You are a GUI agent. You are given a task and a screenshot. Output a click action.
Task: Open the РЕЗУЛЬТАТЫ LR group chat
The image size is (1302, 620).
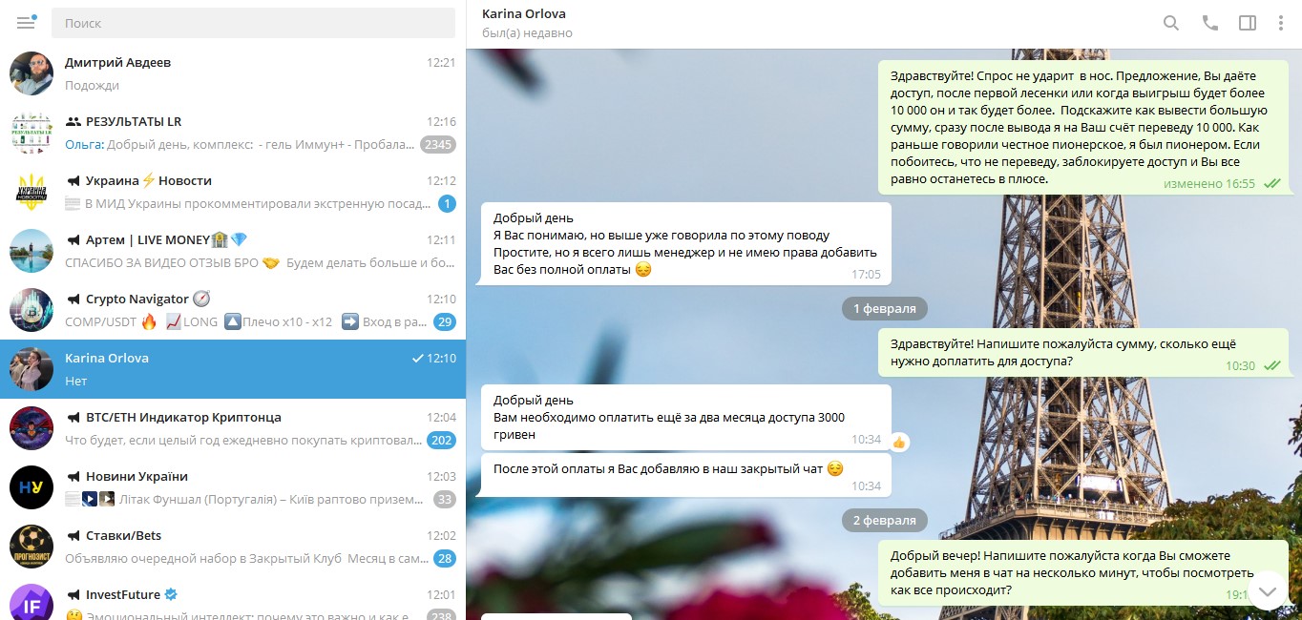point(233,133)
